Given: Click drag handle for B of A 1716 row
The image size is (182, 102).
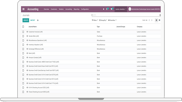Looking at the screenshot, I should 27,83.
